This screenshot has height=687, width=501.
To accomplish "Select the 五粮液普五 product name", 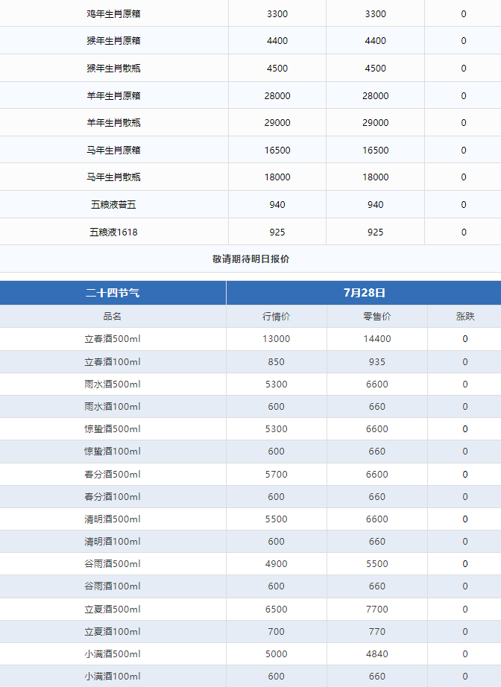I will pos(113,205).
